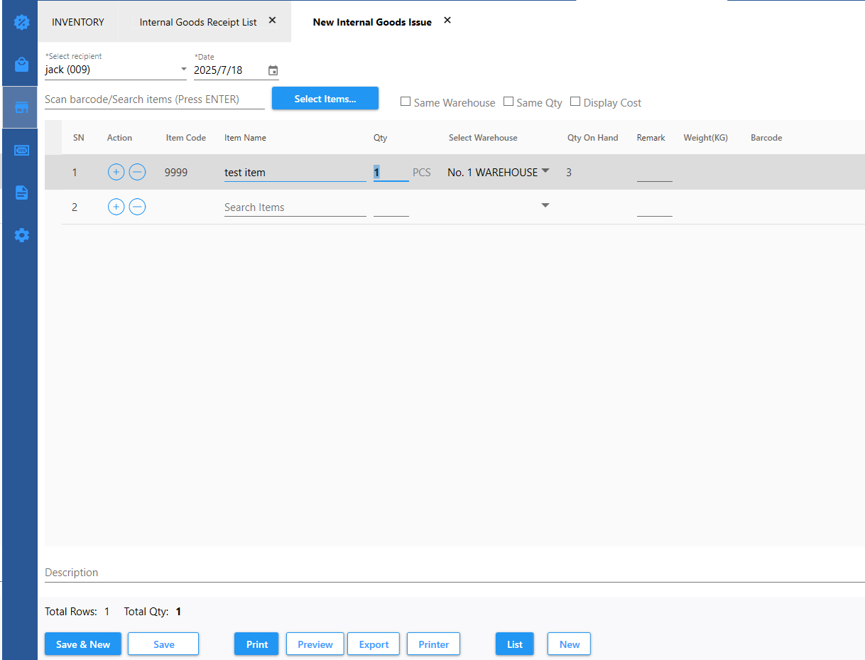Open the store inventory sidebar icon
Screen dimensions: 865x660
coord(21,107)
